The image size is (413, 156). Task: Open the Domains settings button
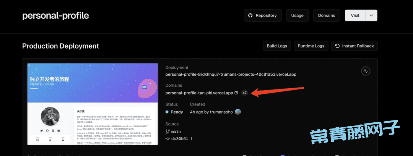pos(326,16)
